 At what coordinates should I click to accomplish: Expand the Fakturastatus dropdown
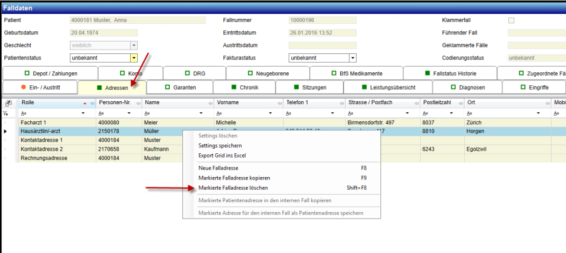tap(353, 58)
